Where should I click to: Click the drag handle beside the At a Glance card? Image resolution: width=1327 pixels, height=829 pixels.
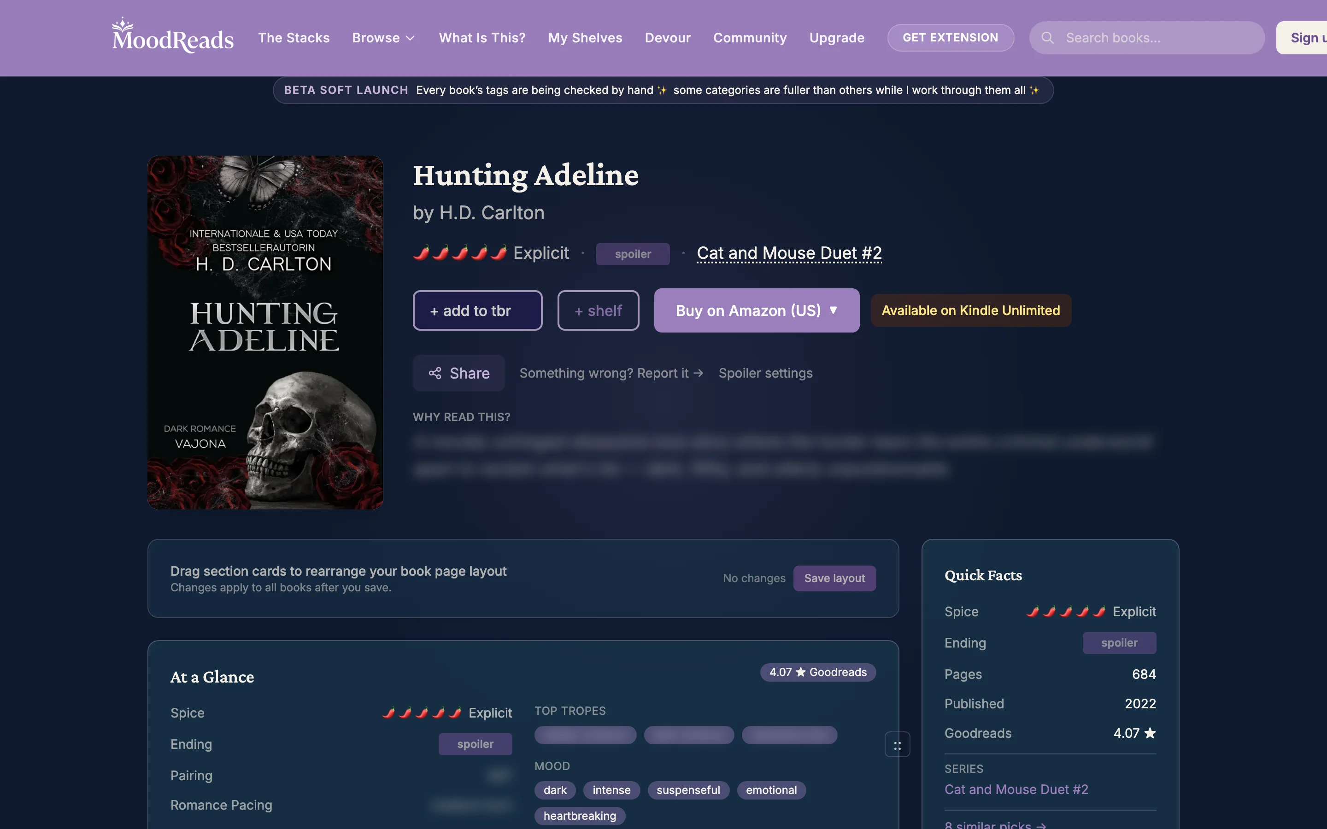(898, 744)
